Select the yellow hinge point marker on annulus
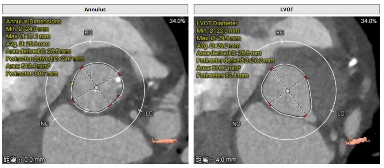This screenshot has width=384, height=168. pyautogui.click(x=71, y=84)
